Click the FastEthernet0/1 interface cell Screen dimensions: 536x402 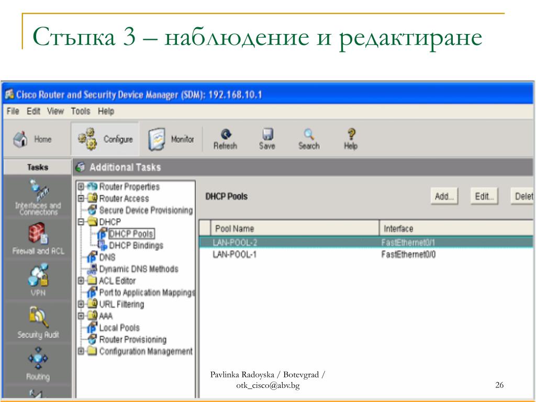click(408, 242)
